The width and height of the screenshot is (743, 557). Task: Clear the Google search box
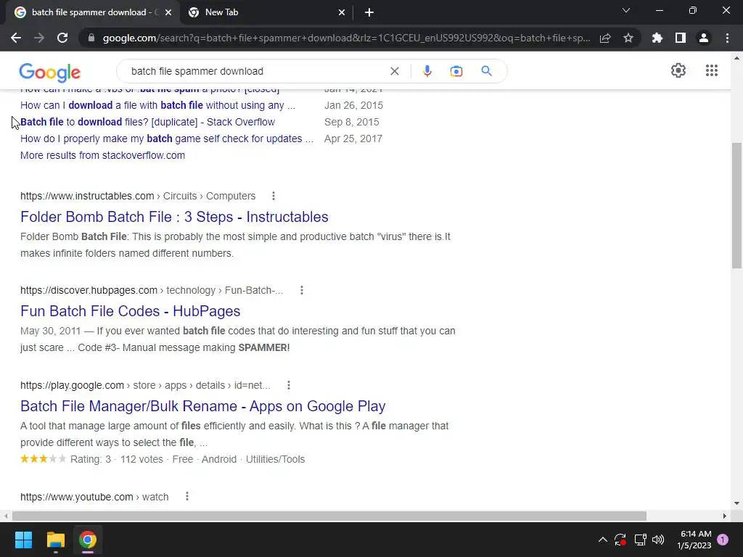click(x=394, y=71)
